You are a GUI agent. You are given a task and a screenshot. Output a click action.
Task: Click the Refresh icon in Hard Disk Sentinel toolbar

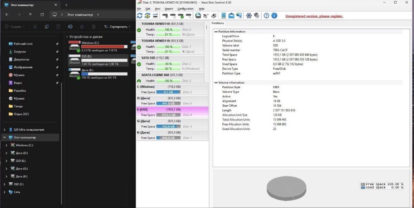coord(140,16)
